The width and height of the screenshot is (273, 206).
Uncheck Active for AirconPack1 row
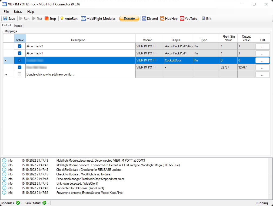click(x=19, y=53)
